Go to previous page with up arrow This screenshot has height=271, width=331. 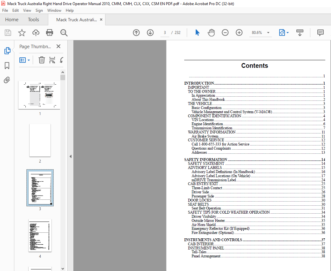[136, 33]
